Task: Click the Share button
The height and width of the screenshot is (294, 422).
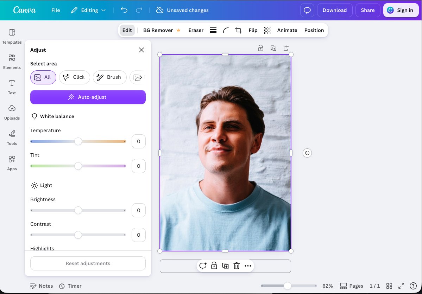Action: tap(368, 10)
